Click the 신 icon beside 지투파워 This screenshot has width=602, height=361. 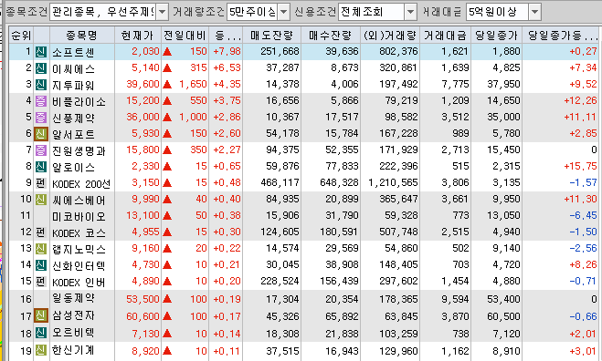tap(41, 85)
